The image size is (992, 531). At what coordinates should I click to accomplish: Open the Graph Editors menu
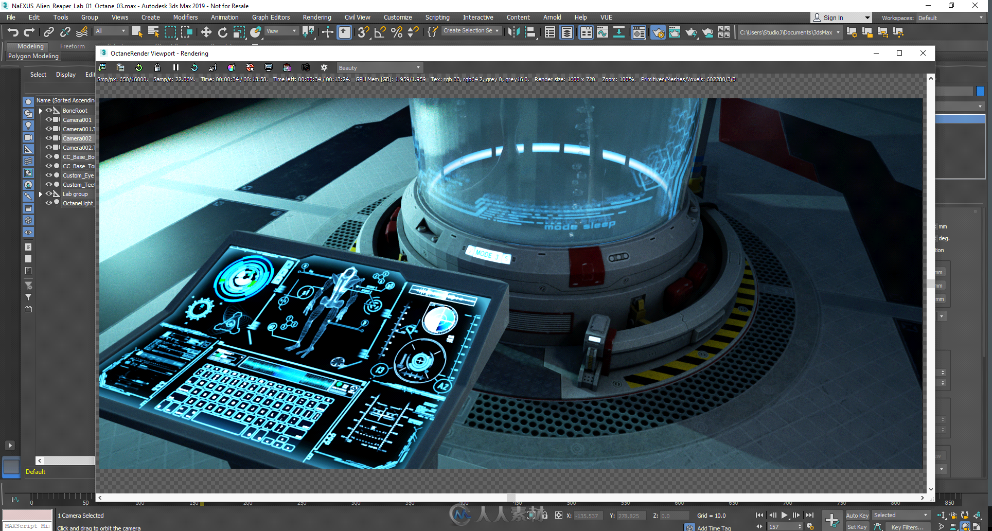271,17
